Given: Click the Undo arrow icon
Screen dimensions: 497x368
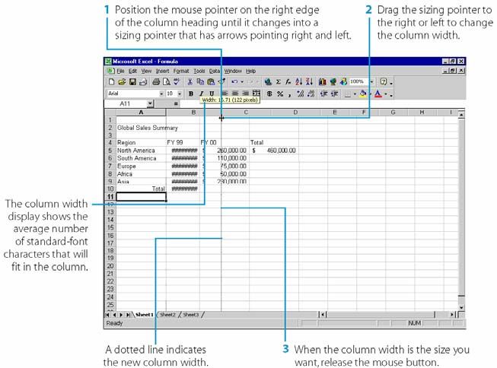Looking at the screenshot, I should coord(234,82).
